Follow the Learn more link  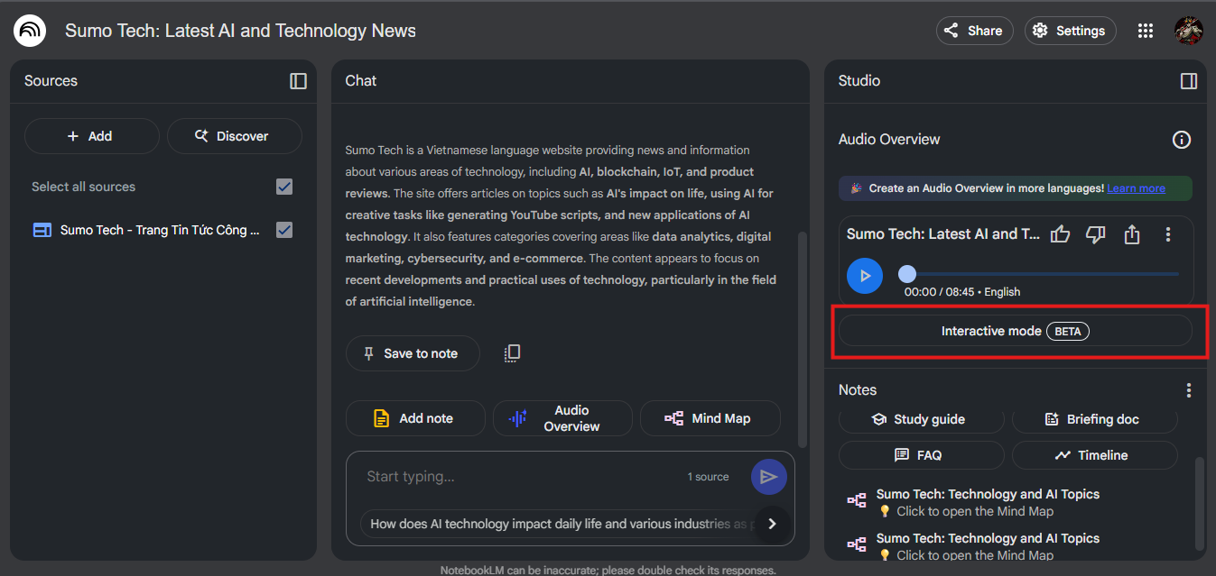tap(1136, 188)
